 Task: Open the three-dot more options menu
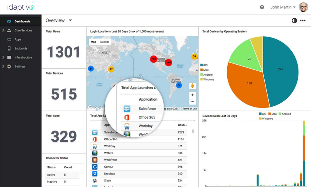pyautogui.click(x=303, y=21)
